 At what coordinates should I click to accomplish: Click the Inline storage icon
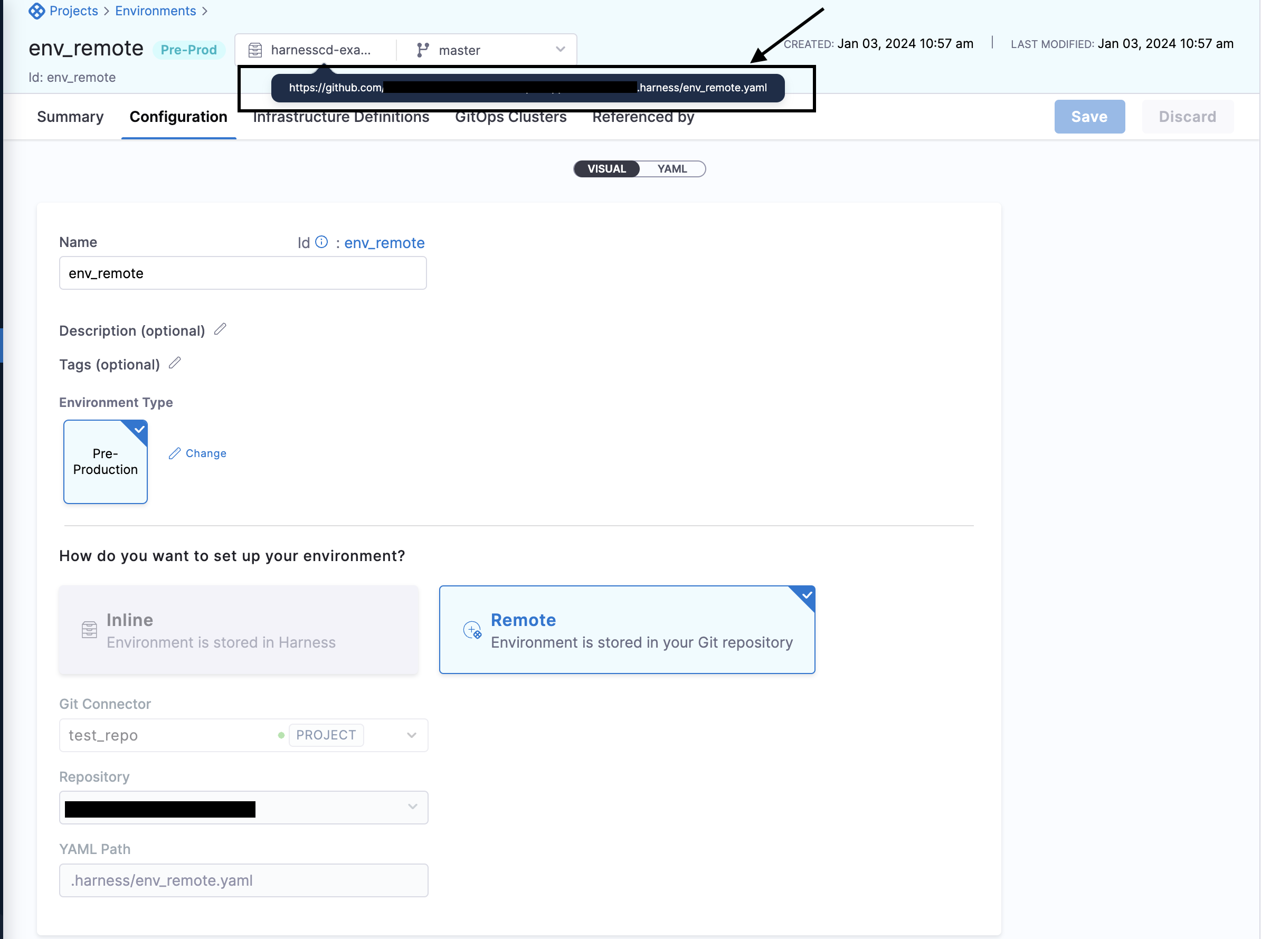point(89,630)
